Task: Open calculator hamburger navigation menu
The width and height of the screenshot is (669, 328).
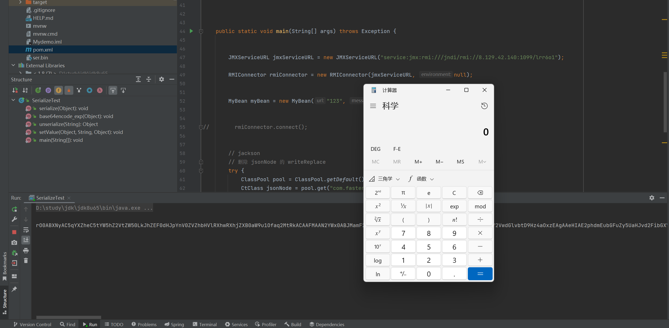Action: pyautogui.click(x=373, y=106)
